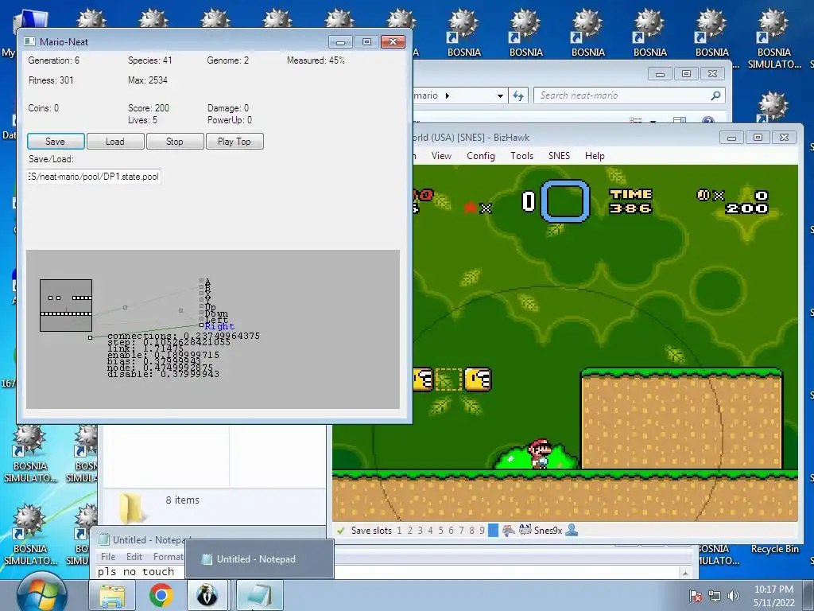Click the blue user icon after Snes9x

pos(572,531)
